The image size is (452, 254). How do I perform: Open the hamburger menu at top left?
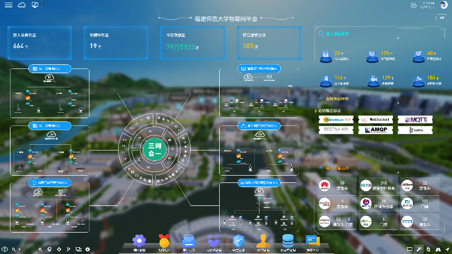(x=8, y=5)
